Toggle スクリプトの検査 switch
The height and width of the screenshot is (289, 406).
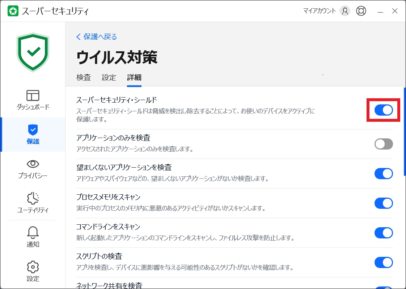click(x=384, y=262)
